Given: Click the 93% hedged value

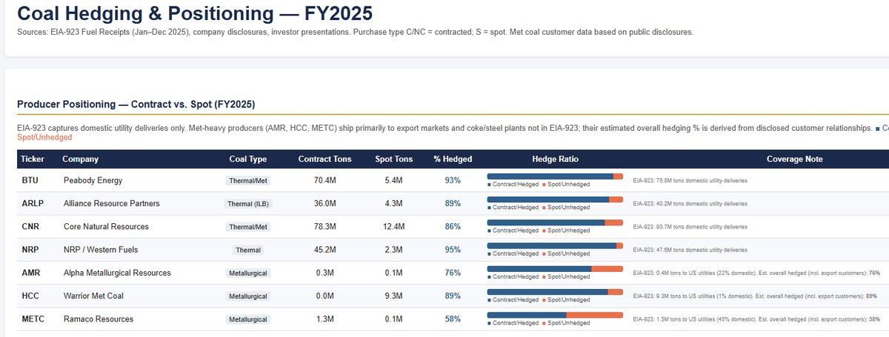Looking at the screenshot, I should pos(453,180).
